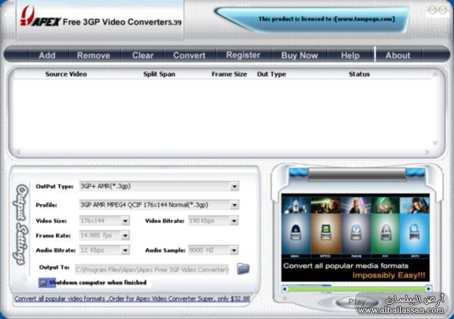Click the Frame Size column header

click(x=229, y=74)
